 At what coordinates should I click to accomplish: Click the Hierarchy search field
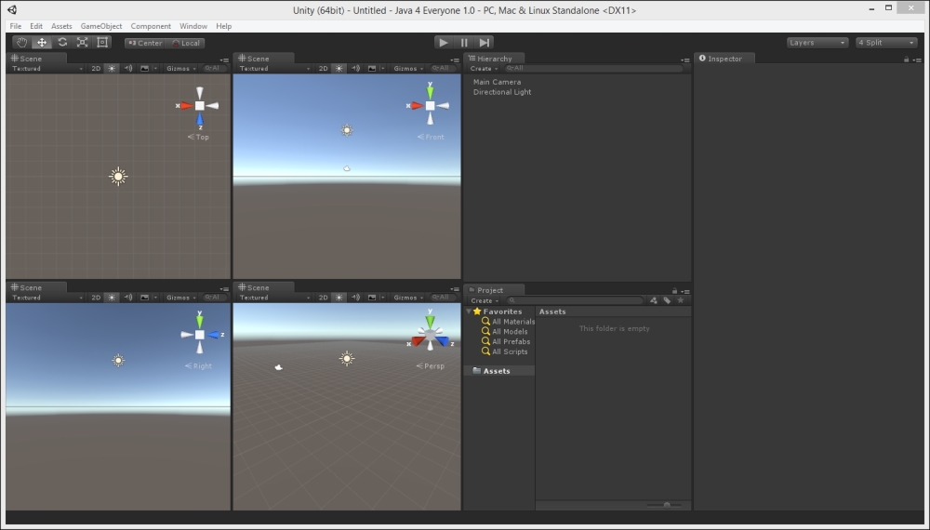pos(593,69)
